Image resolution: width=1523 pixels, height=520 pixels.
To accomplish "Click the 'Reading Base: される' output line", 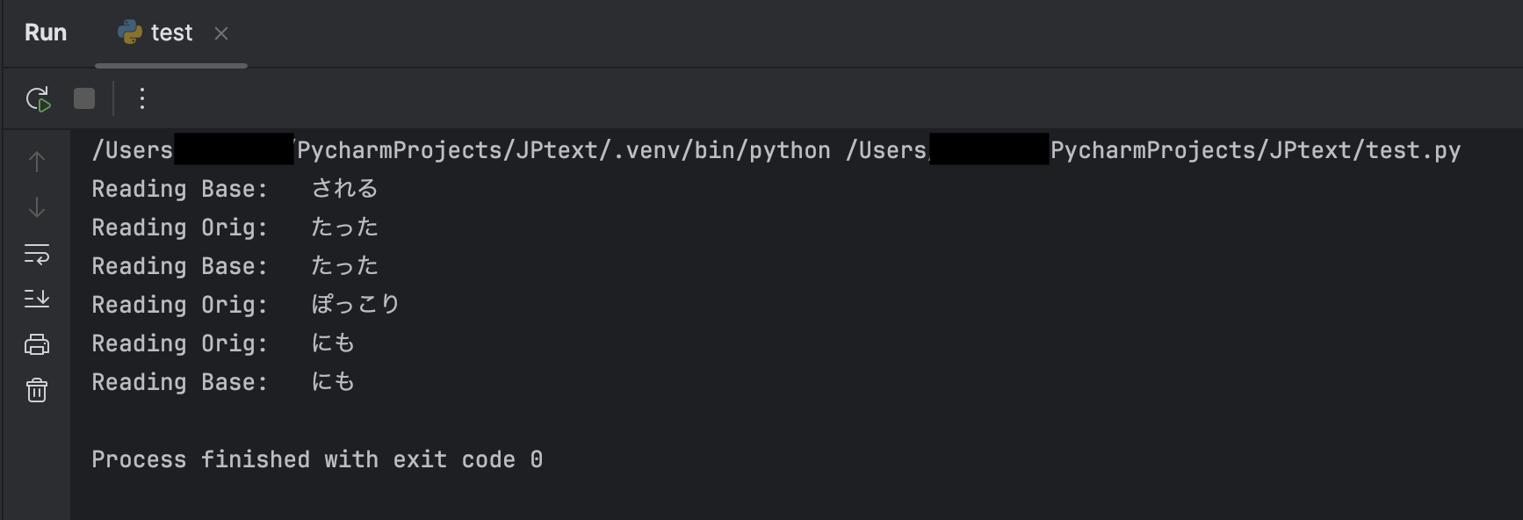I will (x=235, y=190).
